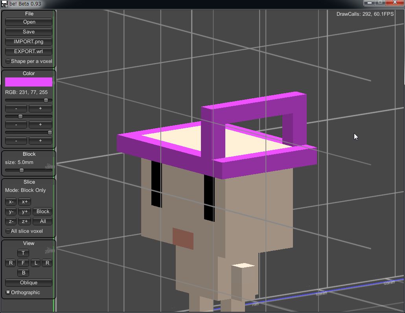Click the Save button
Image resolution: width=405 pixels, height=313 pixels.
point(29,32)
